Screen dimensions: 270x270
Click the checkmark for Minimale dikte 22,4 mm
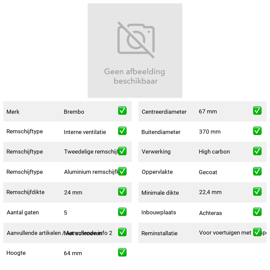pyautogui.click(x=257, y=192)
